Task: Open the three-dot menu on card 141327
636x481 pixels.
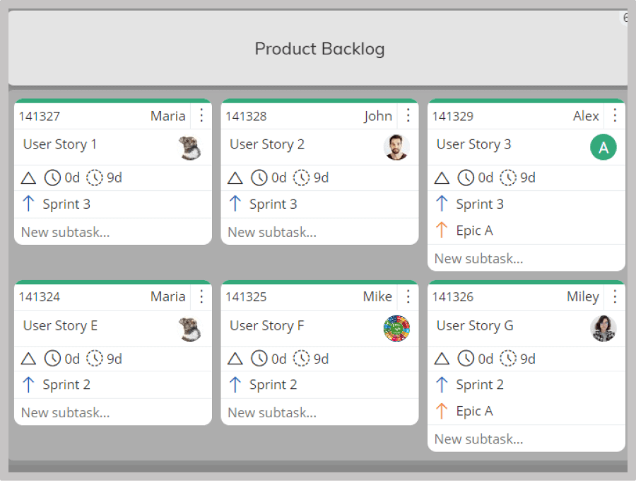Action: point(201,116)
